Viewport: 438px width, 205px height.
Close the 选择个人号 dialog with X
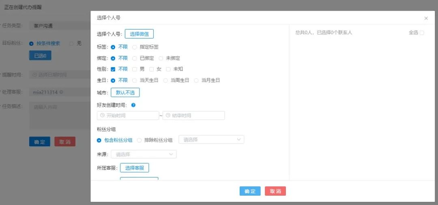coord(426,18)
